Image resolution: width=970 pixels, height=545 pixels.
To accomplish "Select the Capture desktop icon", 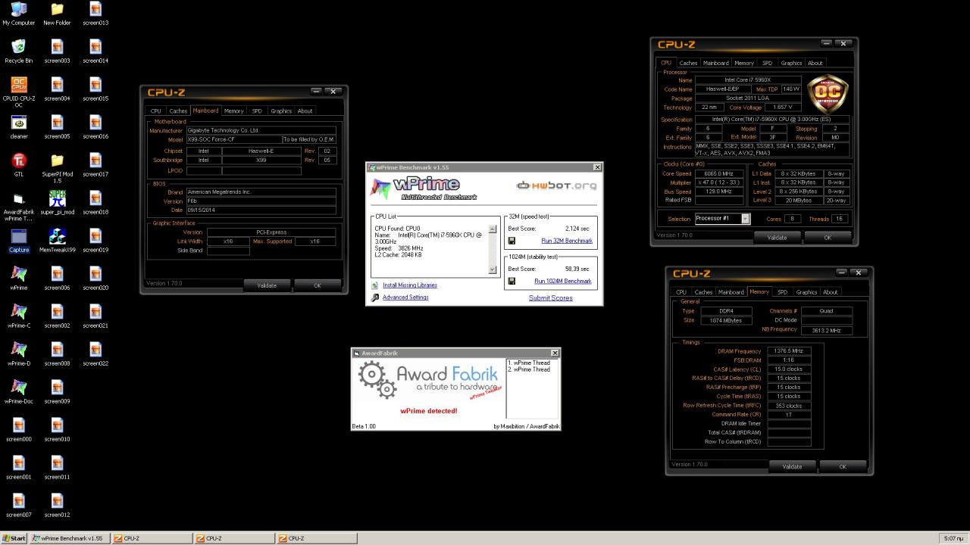I will (19, 236).
